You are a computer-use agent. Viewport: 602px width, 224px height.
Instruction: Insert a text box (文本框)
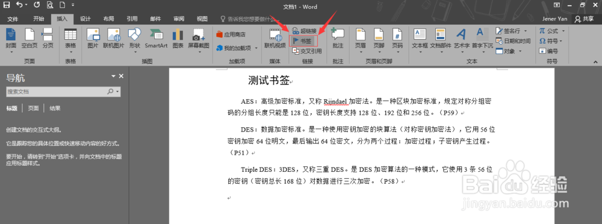coord(420,40)
